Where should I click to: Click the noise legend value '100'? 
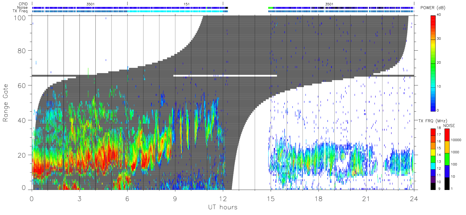[x=454, y=164]
